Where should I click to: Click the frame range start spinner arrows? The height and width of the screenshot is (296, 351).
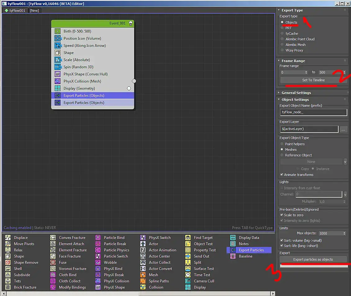coord(306,72)
